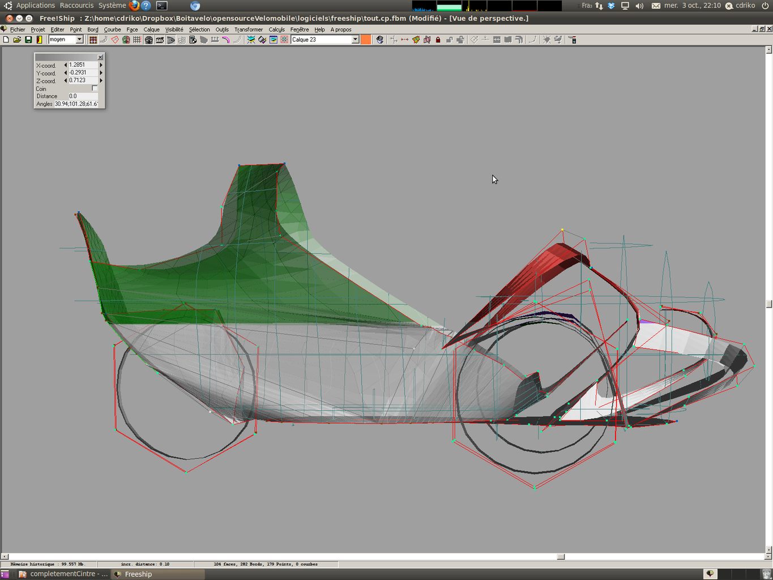Toggle the grid display toolbar icon

coord(137,40)
